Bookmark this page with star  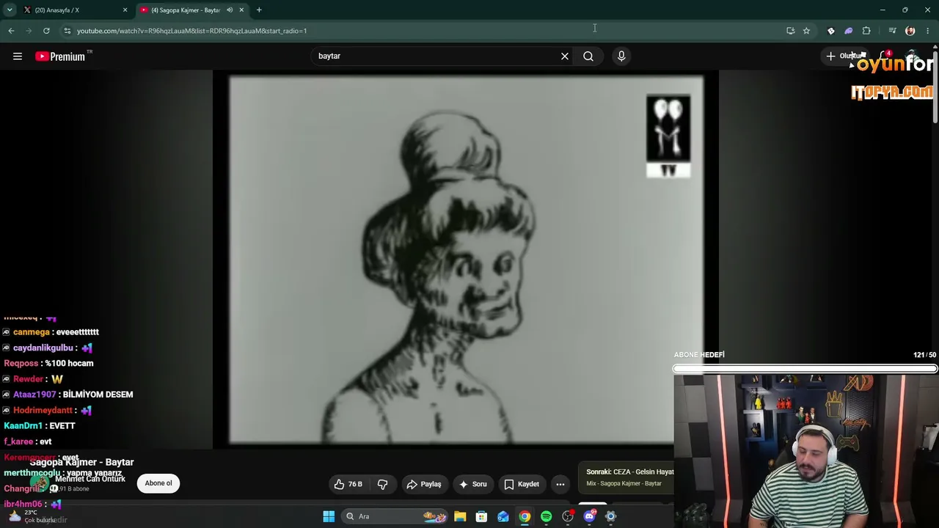pos(806,31)
